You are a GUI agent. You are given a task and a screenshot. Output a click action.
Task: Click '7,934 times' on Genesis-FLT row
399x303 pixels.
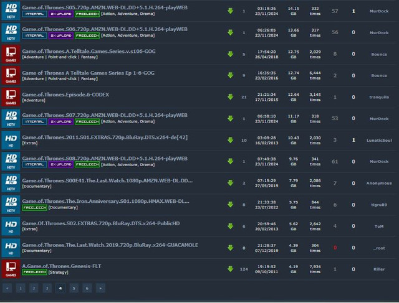point(315,269)
